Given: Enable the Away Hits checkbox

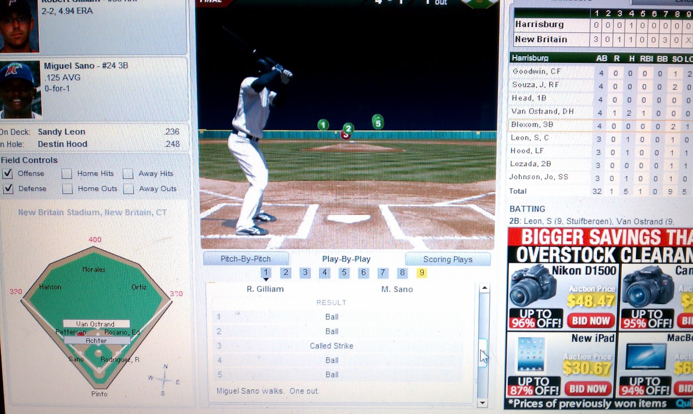Looking at the screenshot, I should pos(128,174).
